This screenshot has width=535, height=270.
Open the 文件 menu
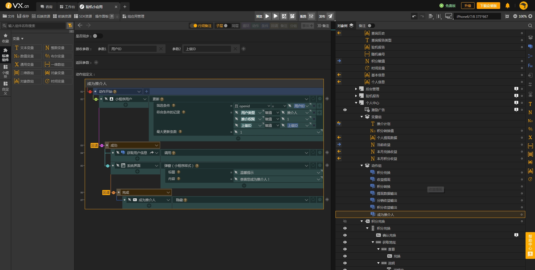pos(9,16)
